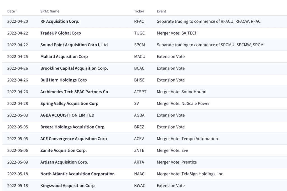Click date 2022-05-06
This screenshot has width=287, height=191.
(x=18, y=150)
